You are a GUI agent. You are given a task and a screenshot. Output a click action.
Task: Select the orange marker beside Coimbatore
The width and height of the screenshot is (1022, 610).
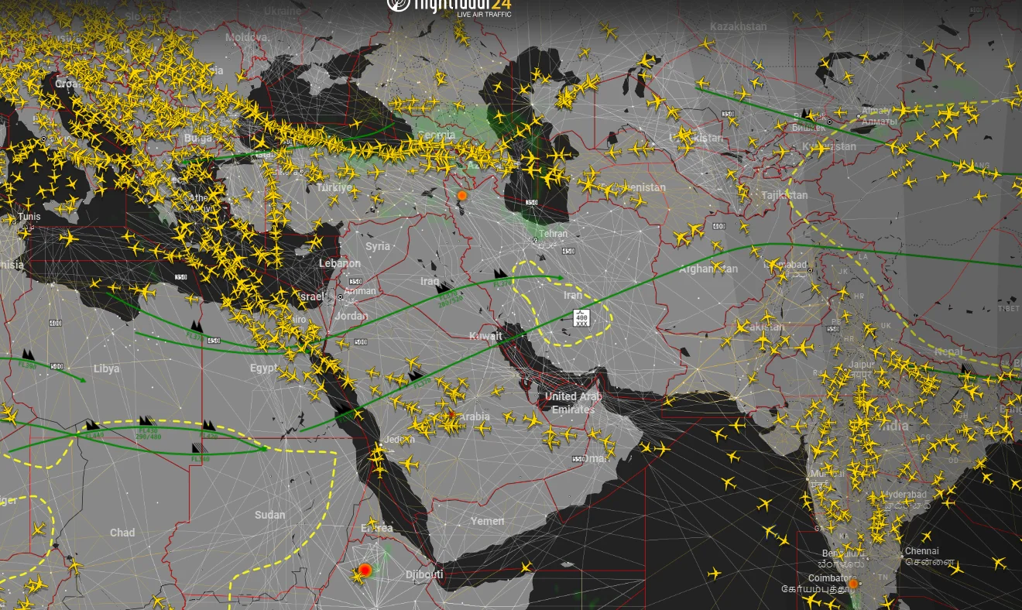(x=853, y=584)
